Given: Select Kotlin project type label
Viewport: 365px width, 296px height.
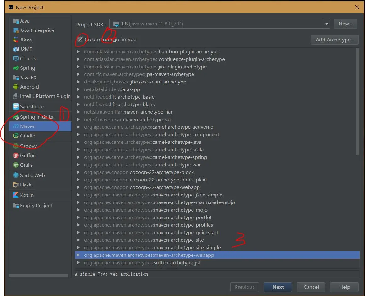Looking at the screenshot, I should 27,195.
